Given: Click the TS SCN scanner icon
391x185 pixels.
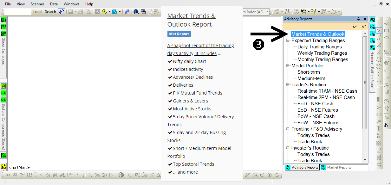Looking at the screenshot, I should pos(372,41).
